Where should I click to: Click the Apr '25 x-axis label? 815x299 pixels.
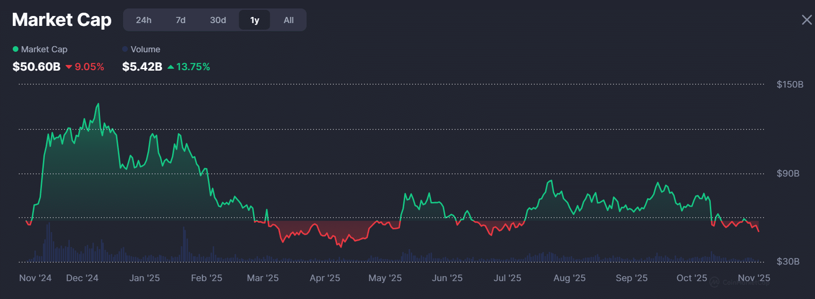(x=324, y=278)
